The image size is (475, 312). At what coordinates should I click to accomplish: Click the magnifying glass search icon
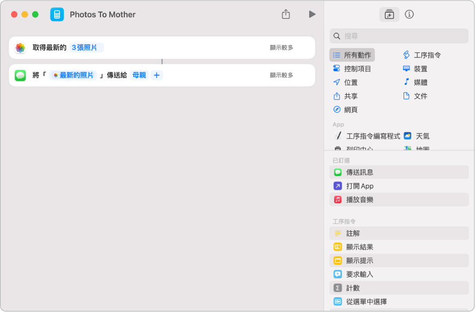[337, 36]
